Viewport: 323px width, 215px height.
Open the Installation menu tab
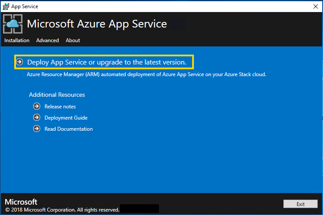pyautogui.click(x=17, y=40)
